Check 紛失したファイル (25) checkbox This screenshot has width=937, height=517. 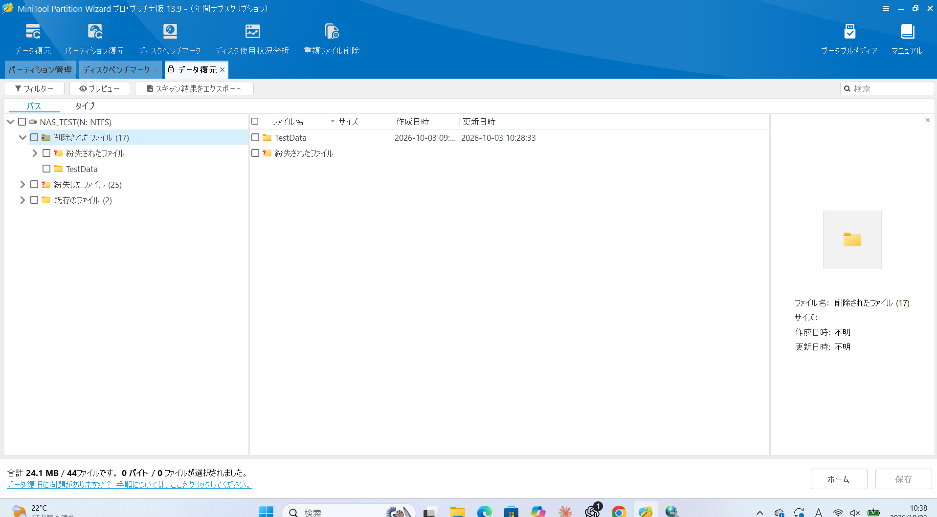pyautogui.click(x=34, y=185)
